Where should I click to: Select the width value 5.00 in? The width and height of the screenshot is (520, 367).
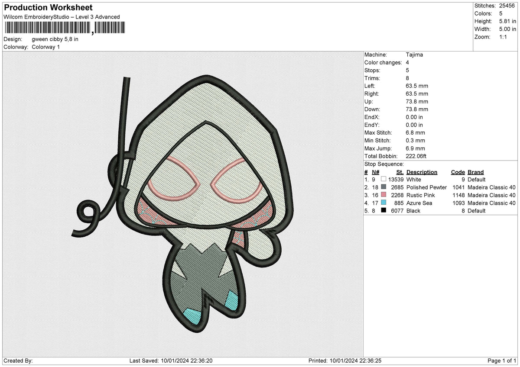[508, 29]
